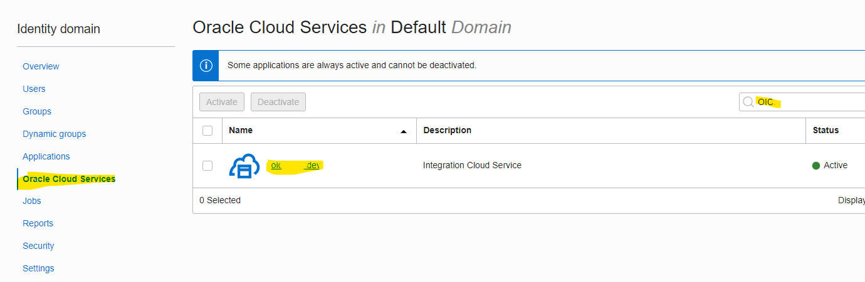Tick the select-all checkbox in the table header

207,131
